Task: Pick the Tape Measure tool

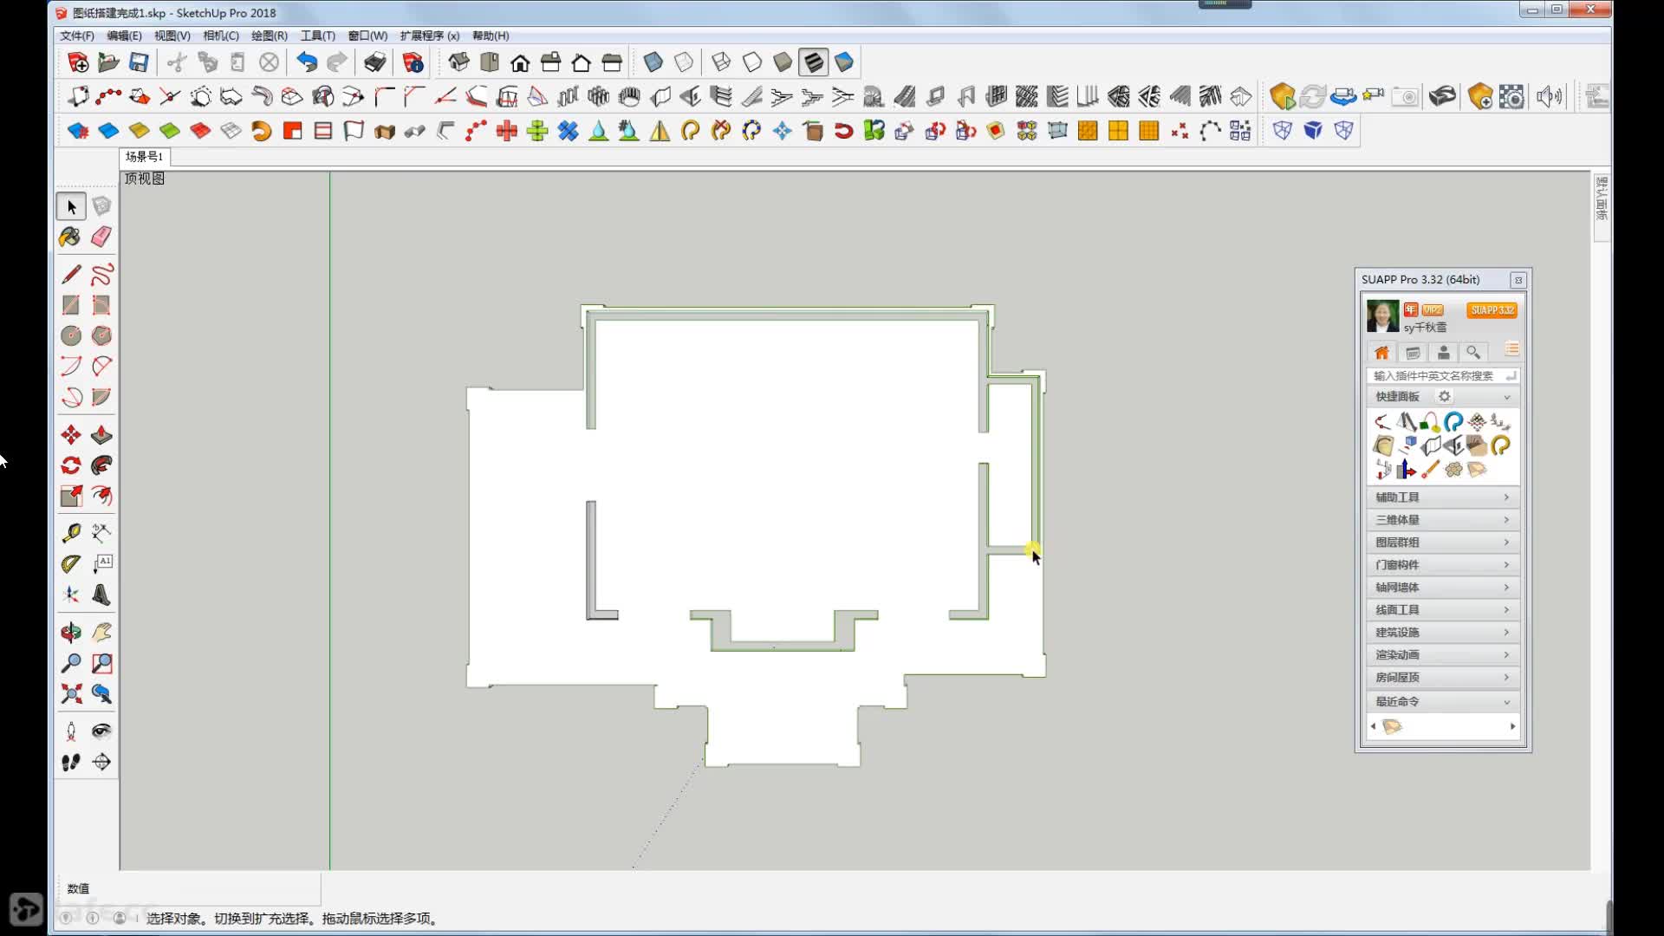Action: [x=71, y=533]
